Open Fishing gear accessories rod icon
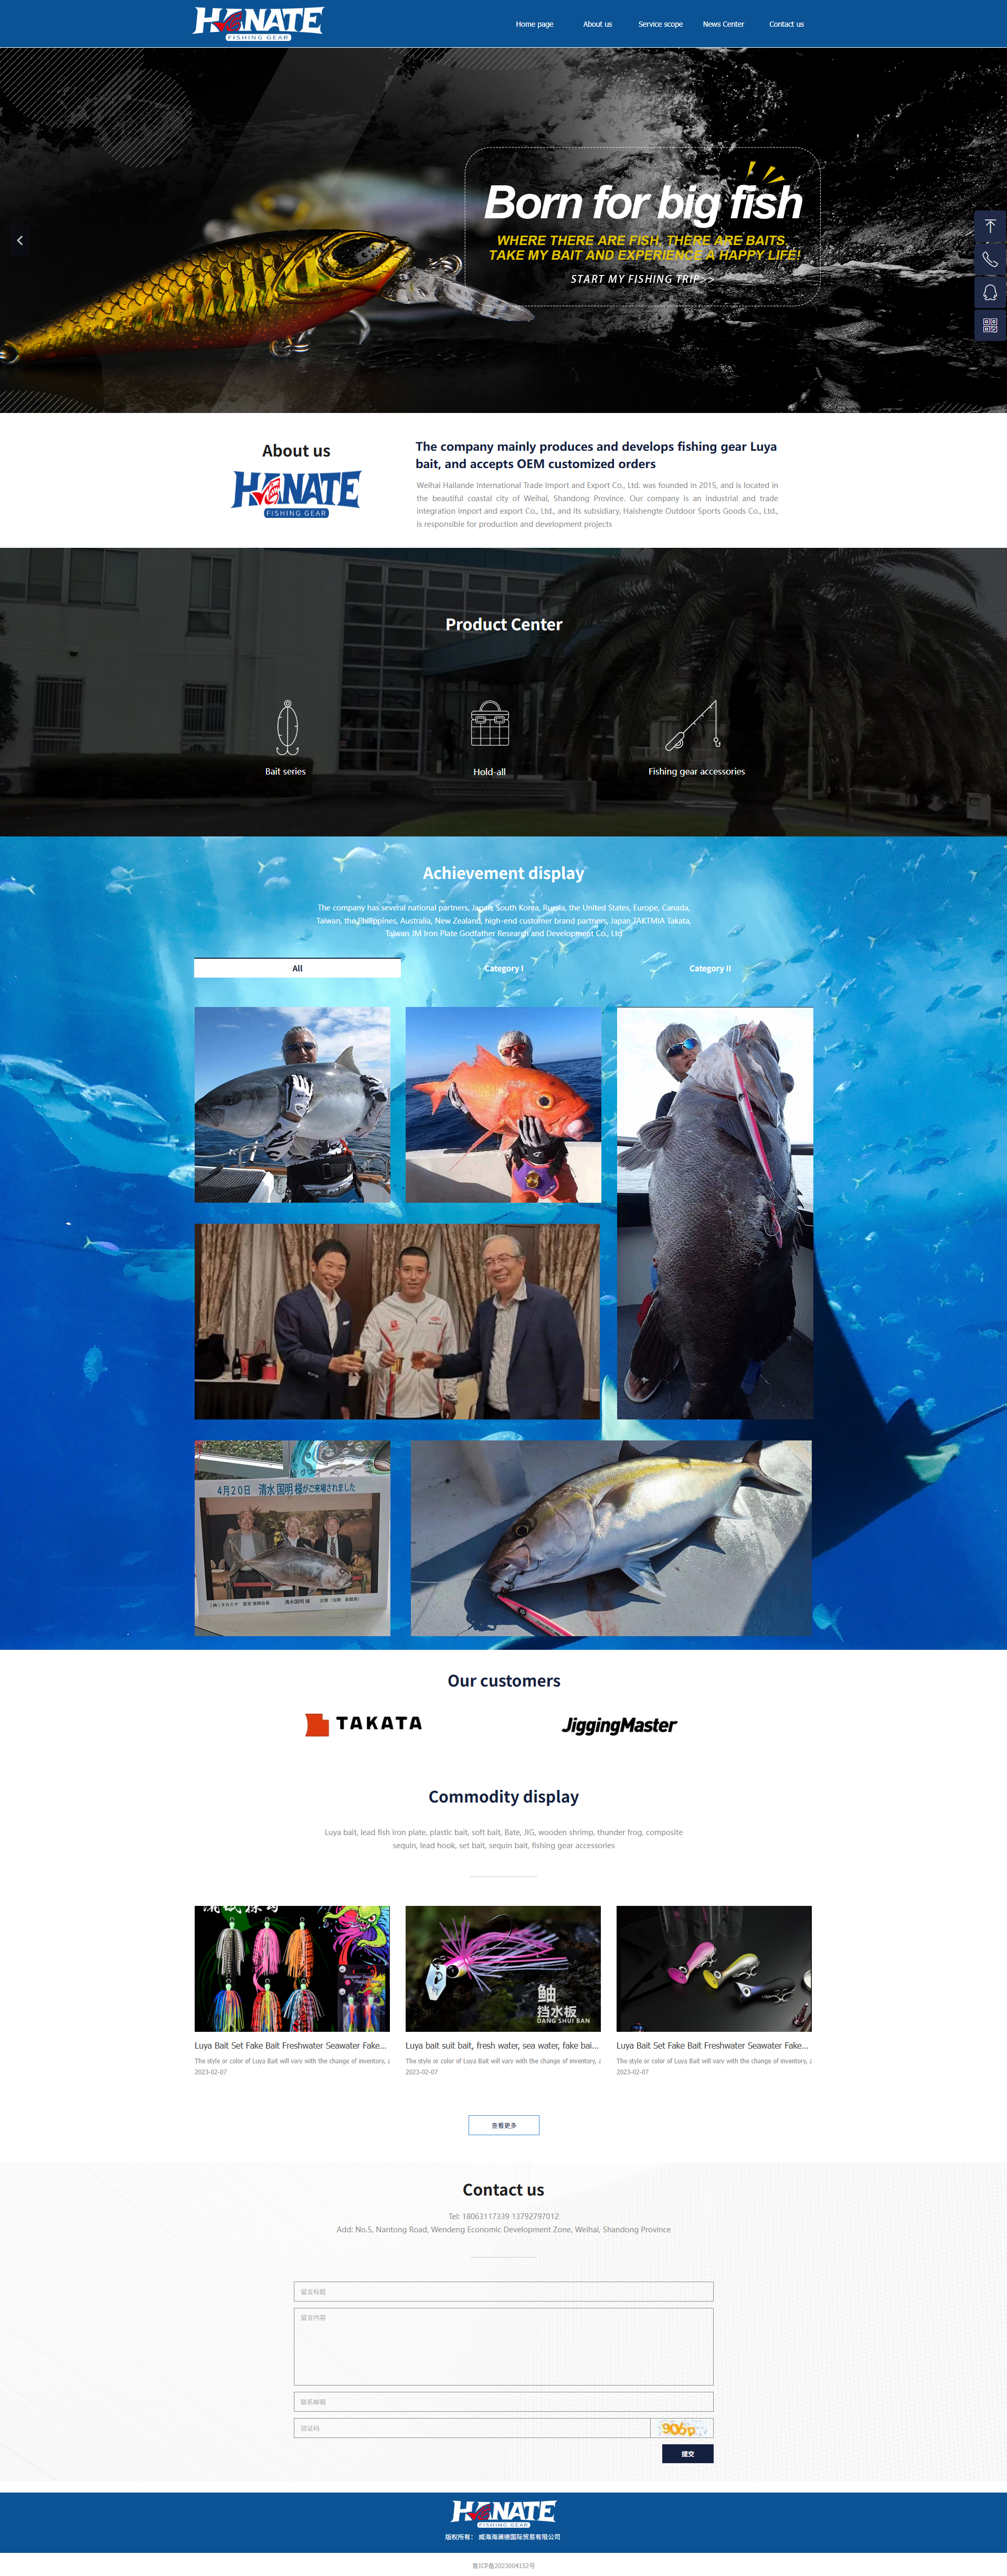This screenshot has width=1007, height=2576. click(693, 726)
